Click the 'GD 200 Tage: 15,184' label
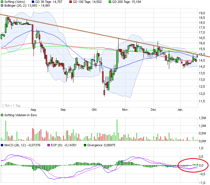210x185 pixels. [127, 2]
